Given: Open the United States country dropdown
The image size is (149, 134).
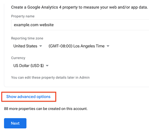Looking at the screenshot, I should (28, 46).
